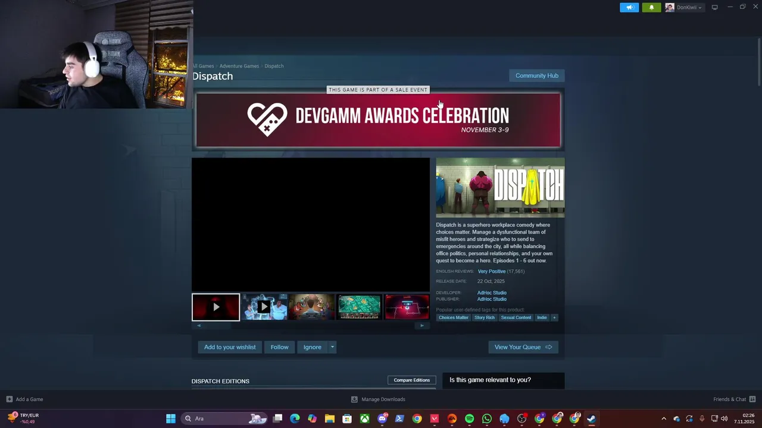Click the left arrow of the thumbnail strip

coord(199,325)
